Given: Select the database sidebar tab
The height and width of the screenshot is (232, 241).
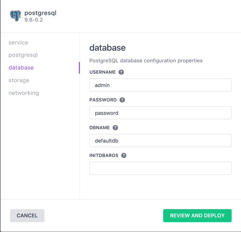Looking at the screenshot, I should point(21,68).
